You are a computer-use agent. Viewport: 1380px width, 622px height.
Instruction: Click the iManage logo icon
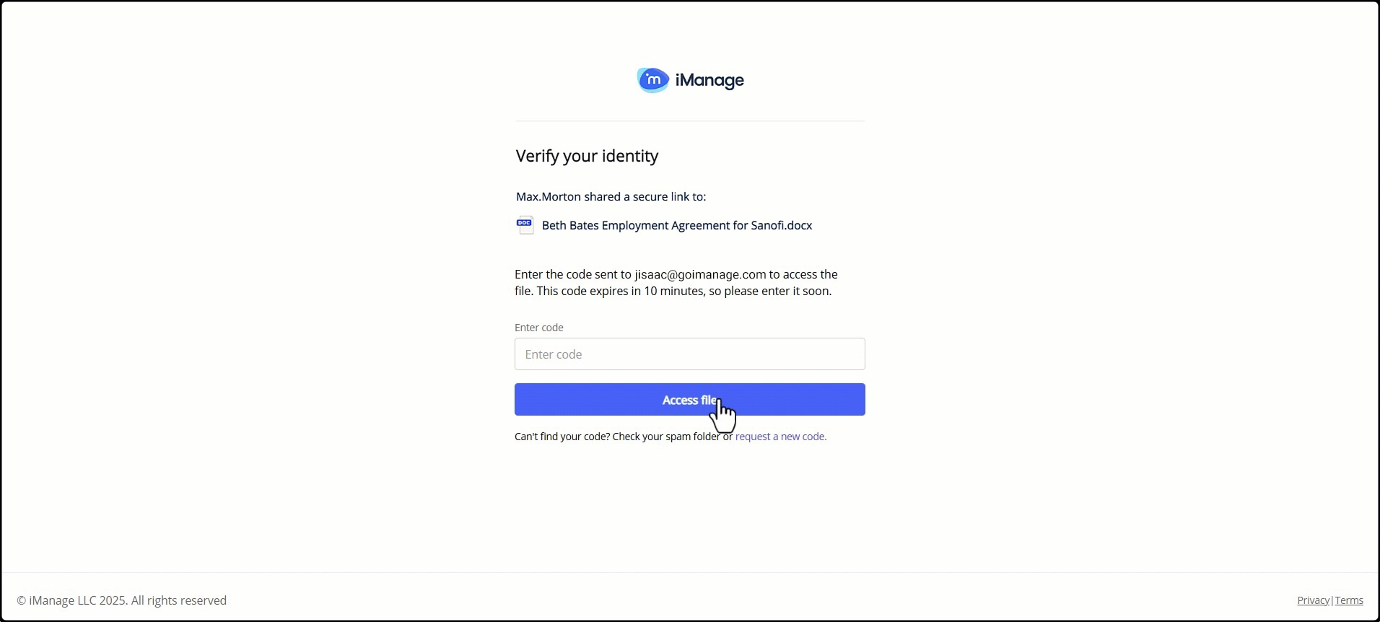pyautogui.click(x=653, y=80)
